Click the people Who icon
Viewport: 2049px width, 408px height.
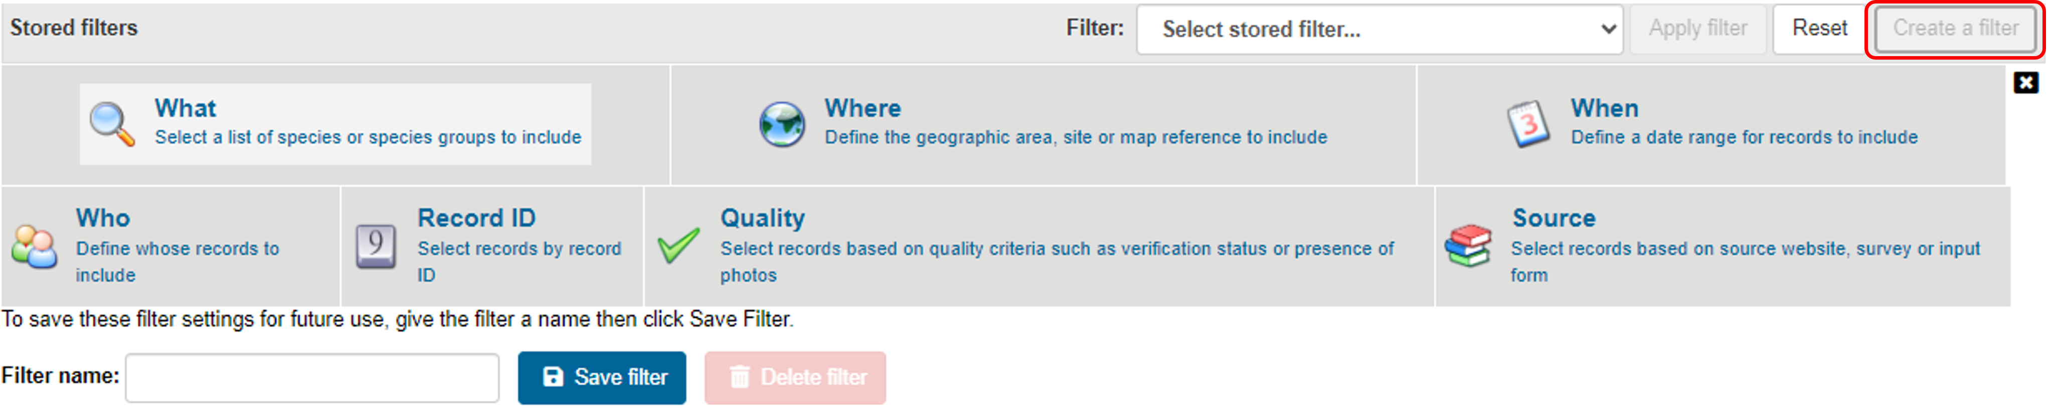click(x=34, y=247)
